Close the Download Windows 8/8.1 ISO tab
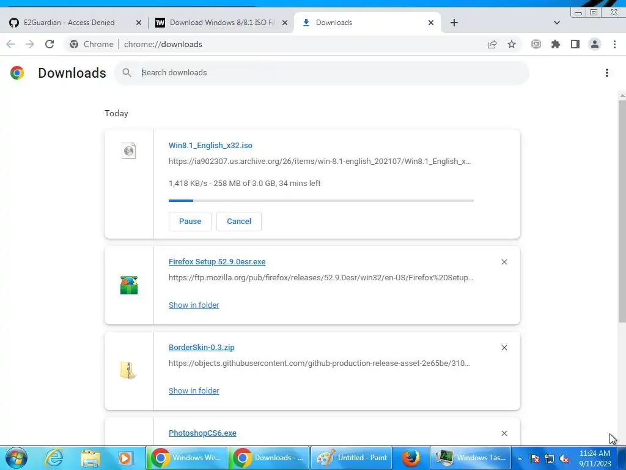The height and width of the screenshot is (470, 626). [285, 23]
